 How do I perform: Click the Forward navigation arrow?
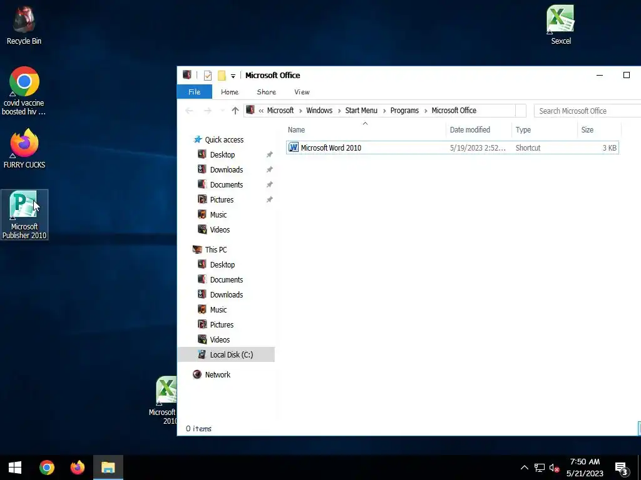coord(208,111)
